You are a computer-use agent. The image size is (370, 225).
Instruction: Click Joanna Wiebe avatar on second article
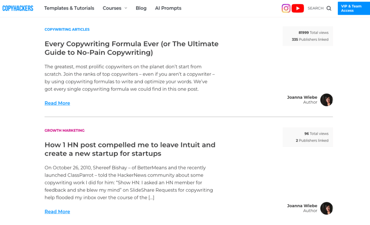tap(326, 208)
